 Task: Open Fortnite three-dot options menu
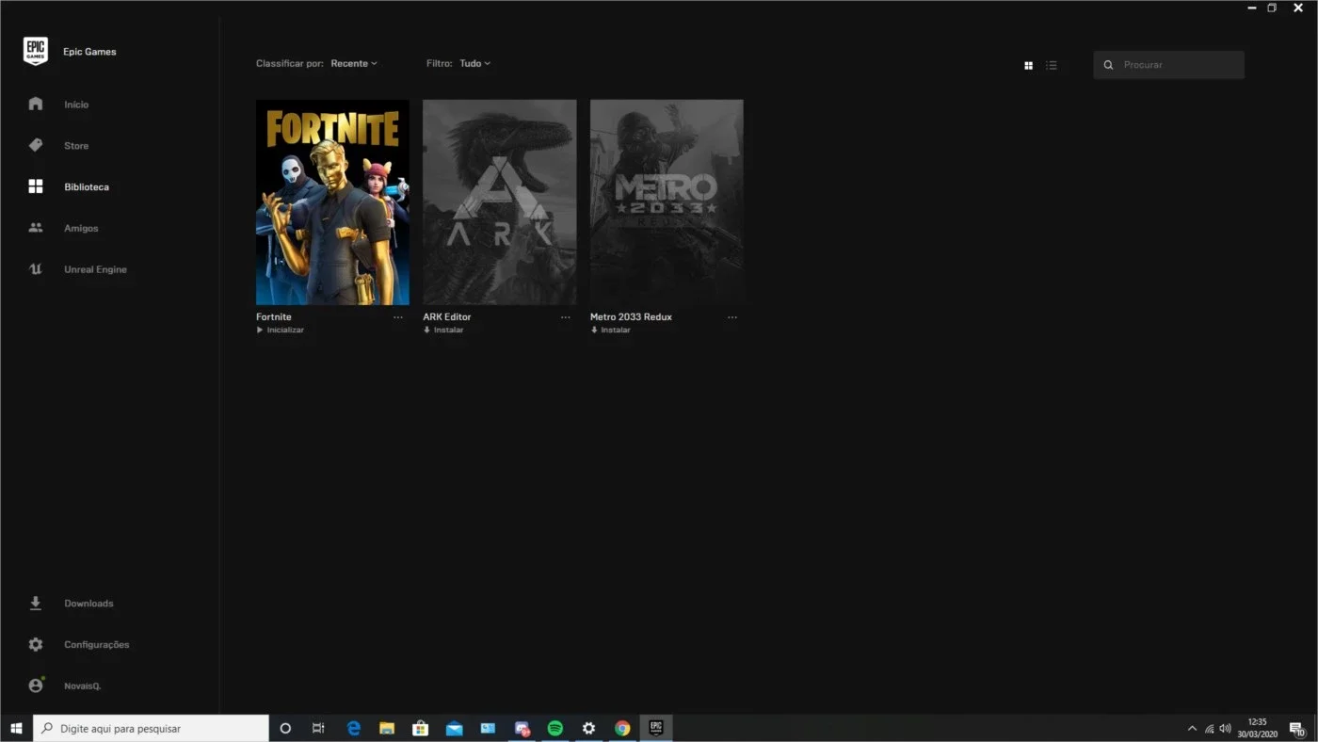pyautogui.click(x=398, y=317)
